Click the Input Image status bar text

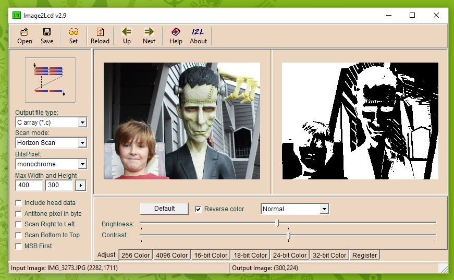pyautogui.click(x=64, y=268)
